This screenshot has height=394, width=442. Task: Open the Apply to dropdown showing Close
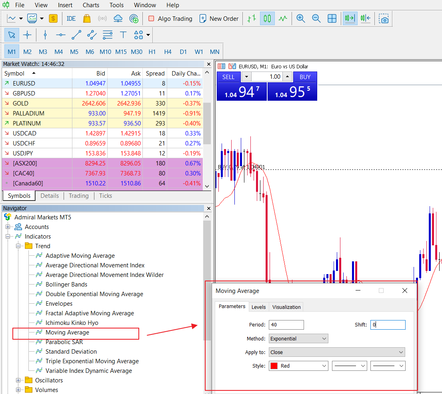(337, 352)
